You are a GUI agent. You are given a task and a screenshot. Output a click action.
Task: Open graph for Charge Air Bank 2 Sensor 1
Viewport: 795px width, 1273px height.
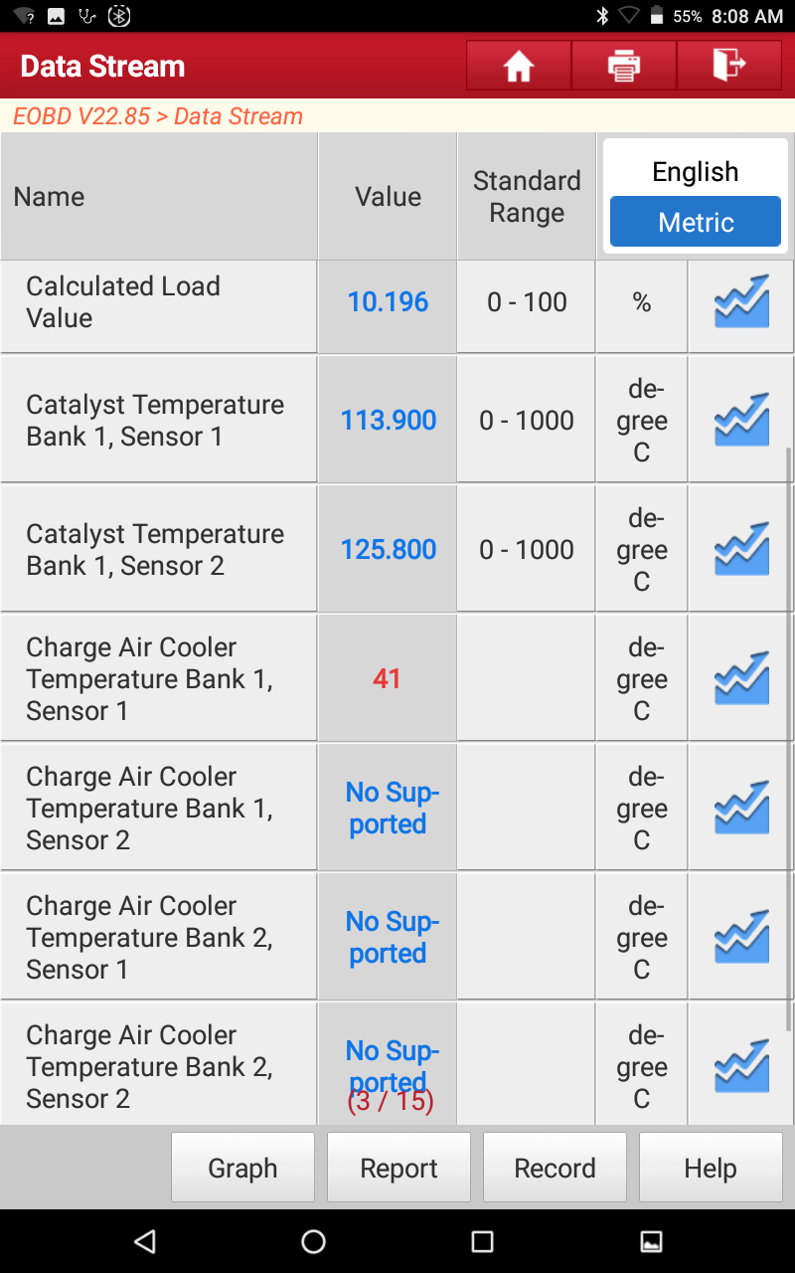click(741, 938)
